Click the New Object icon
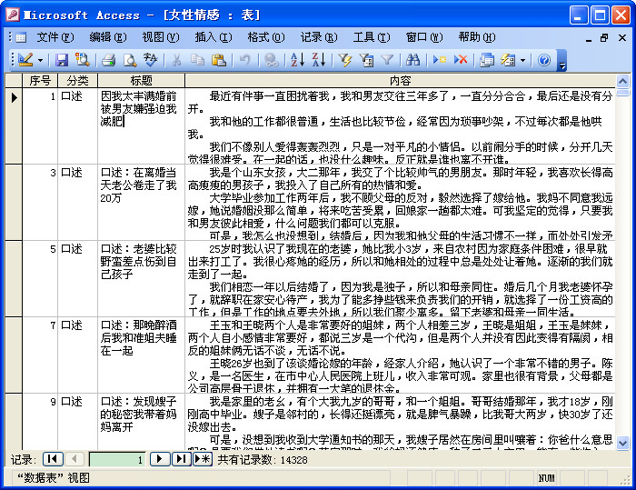Image resolution: width=636 pixels, height=490 pixels. (508, 60)
